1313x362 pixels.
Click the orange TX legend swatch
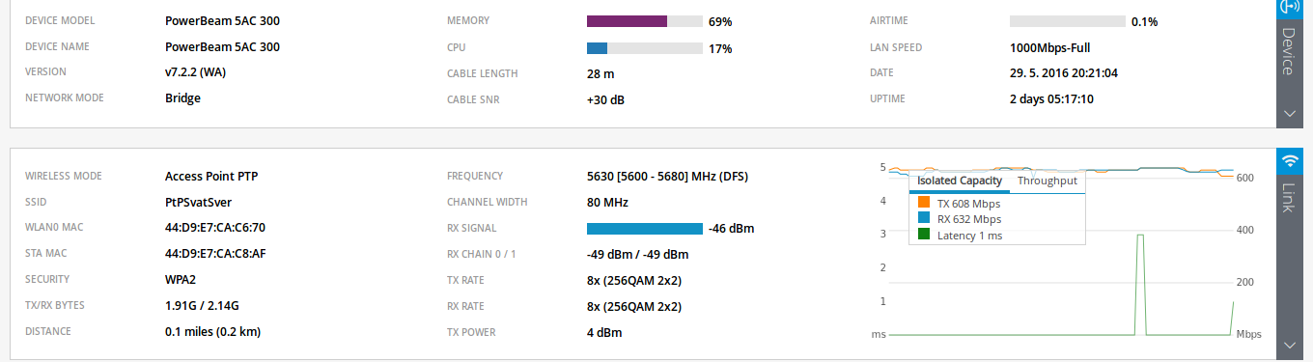(x=924, y=204)
